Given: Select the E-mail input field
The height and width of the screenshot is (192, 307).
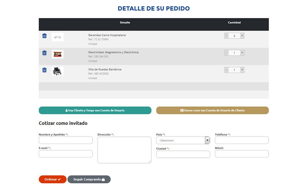Looking at the screenshot, I should [x=66, y=154].
